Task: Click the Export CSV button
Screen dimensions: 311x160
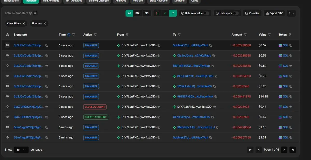Action: click(x=274, y=13)
